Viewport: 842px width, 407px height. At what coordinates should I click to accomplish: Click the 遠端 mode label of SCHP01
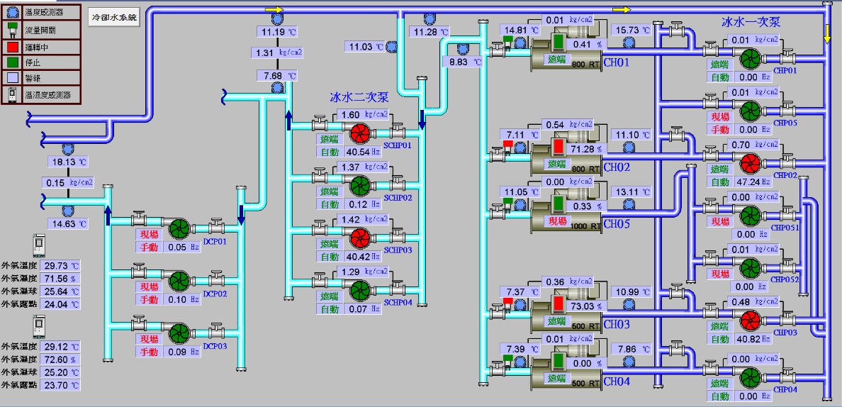[330, 139]
